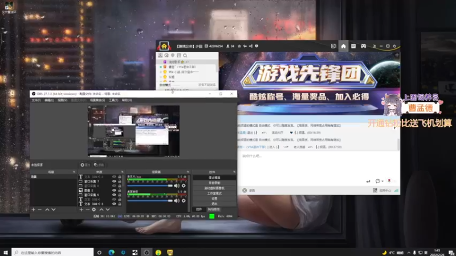
Task: Open search icon in YY member panel
Action: pyautogui.click(x=185, y=55)
